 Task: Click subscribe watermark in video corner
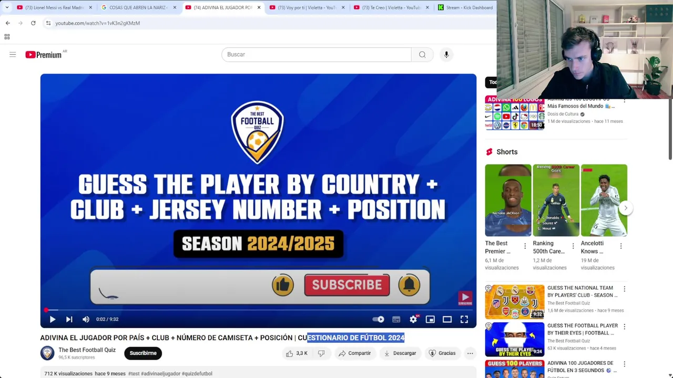click(465, 299)
